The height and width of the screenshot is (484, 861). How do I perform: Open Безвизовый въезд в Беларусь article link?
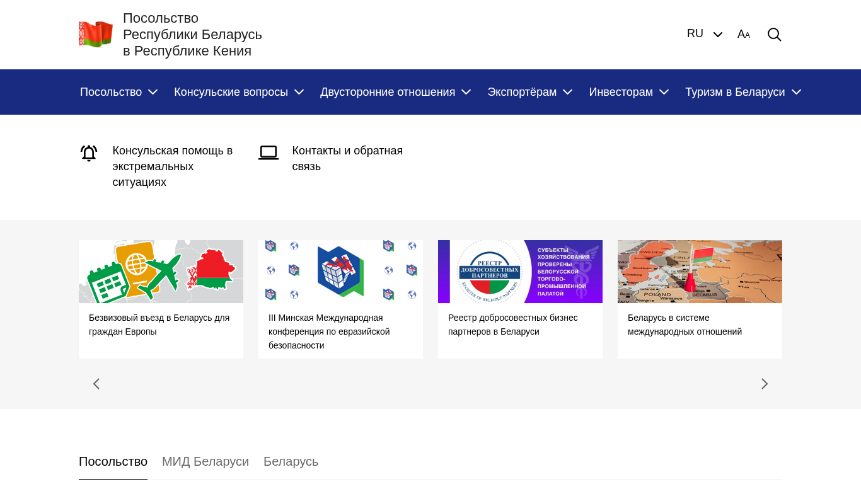click(159, 325)
